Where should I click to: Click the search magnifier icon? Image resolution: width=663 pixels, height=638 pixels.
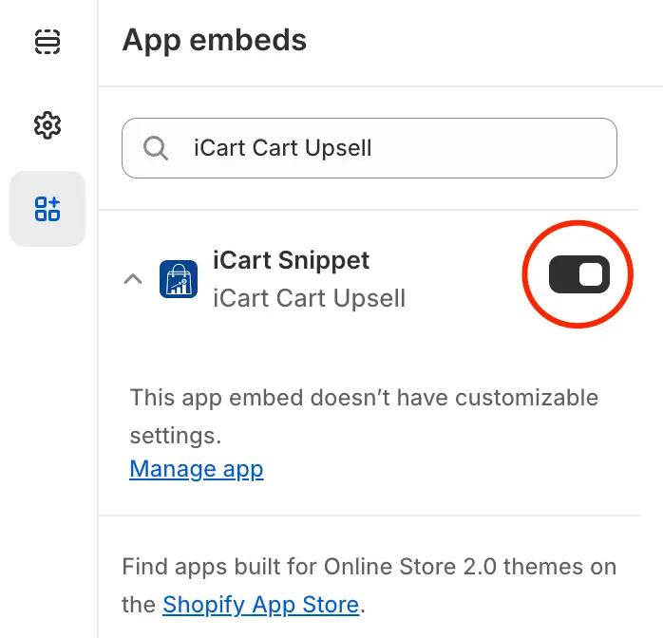point(156,148)
